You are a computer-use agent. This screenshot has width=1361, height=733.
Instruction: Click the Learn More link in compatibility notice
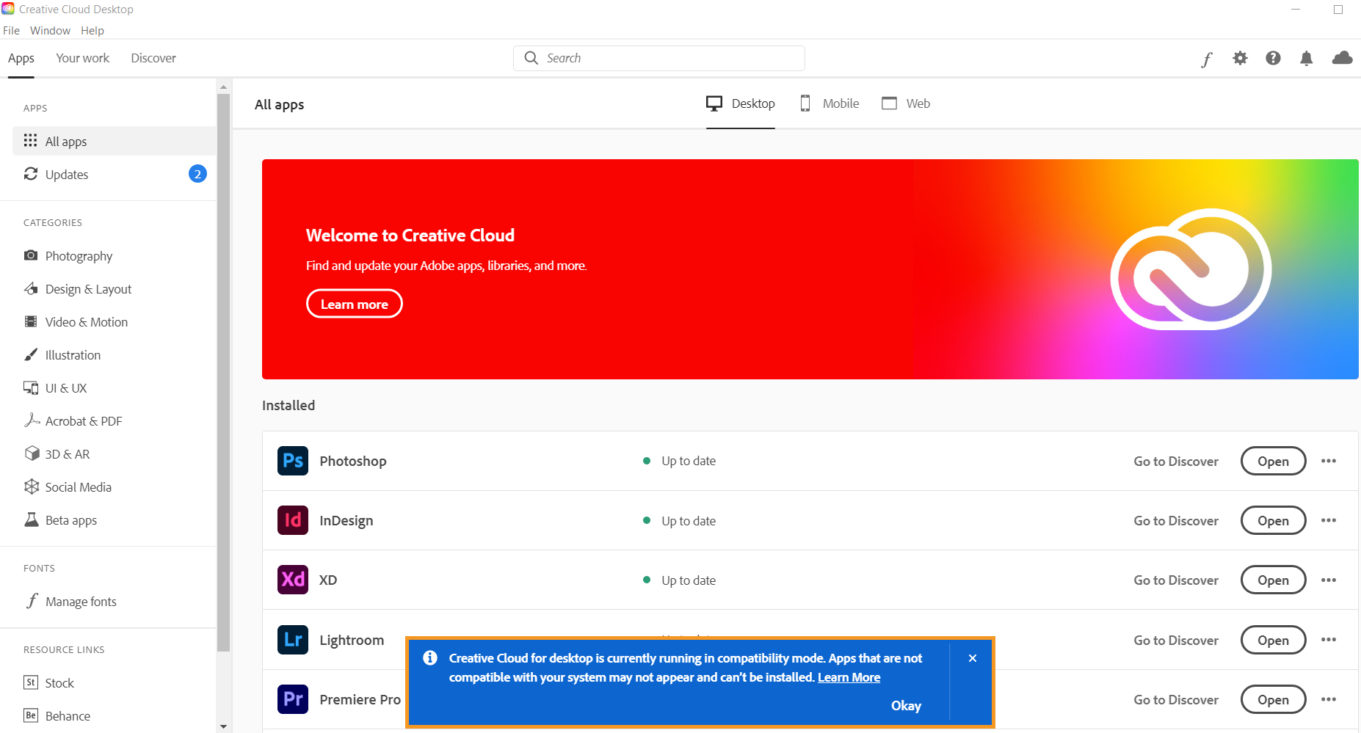point(849,677)
